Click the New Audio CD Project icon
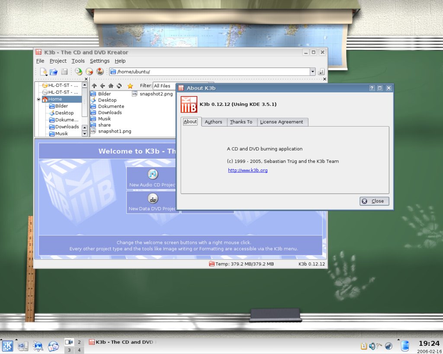The height and width of the screenshot is (354, 443). pos(153,174)
